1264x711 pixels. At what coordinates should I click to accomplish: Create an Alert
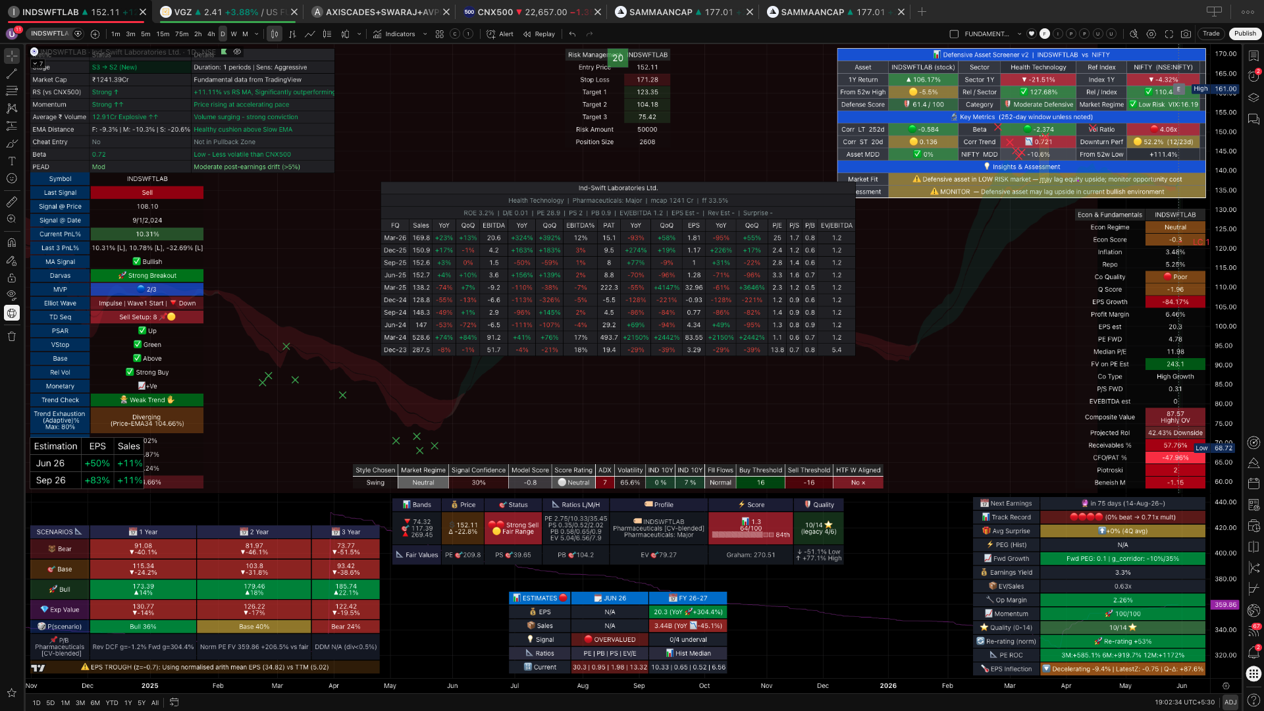pos(500,34)
